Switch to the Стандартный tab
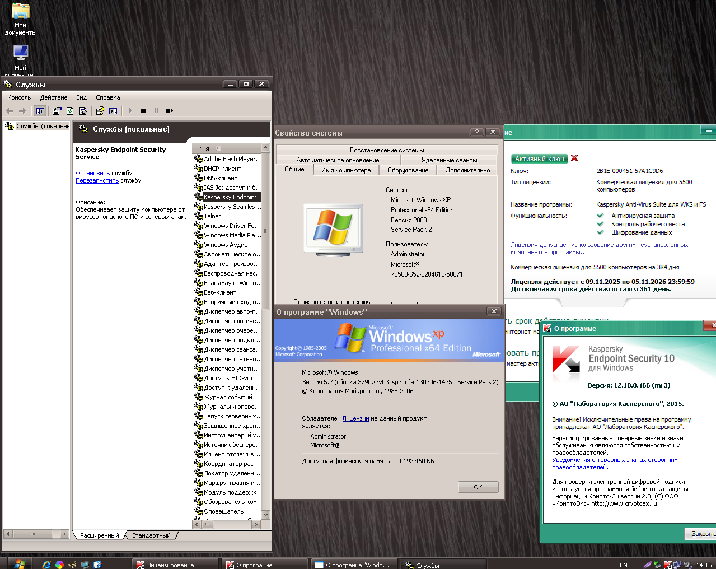Image resolution: width=716 pixels, height=569 pixels. pos(151,535)
